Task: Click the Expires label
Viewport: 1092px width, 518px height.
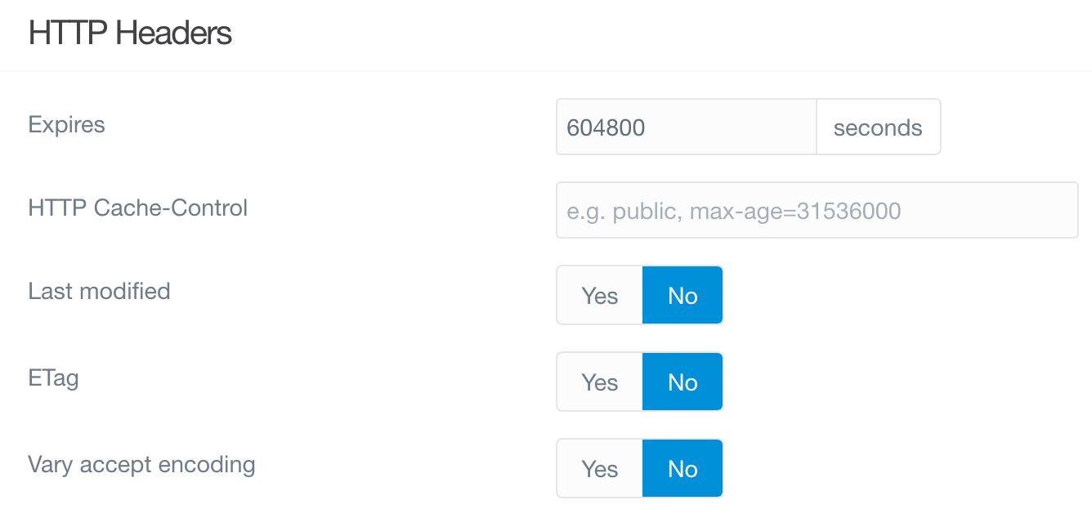Action: point(66,124)
